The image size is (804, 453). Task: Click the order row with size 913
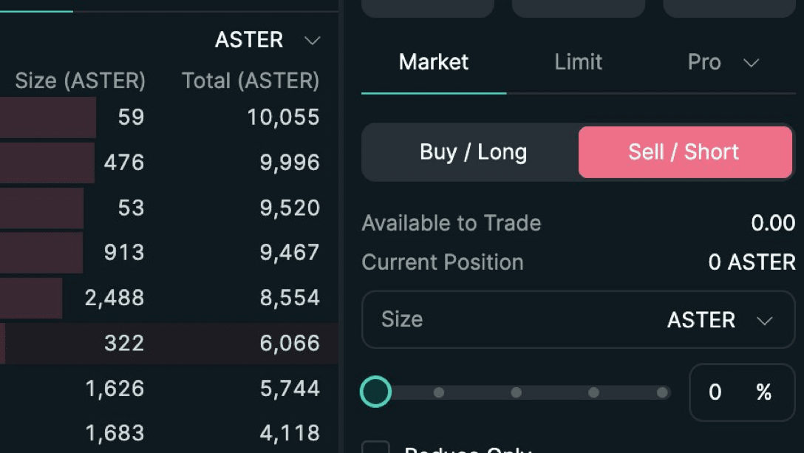168,253
